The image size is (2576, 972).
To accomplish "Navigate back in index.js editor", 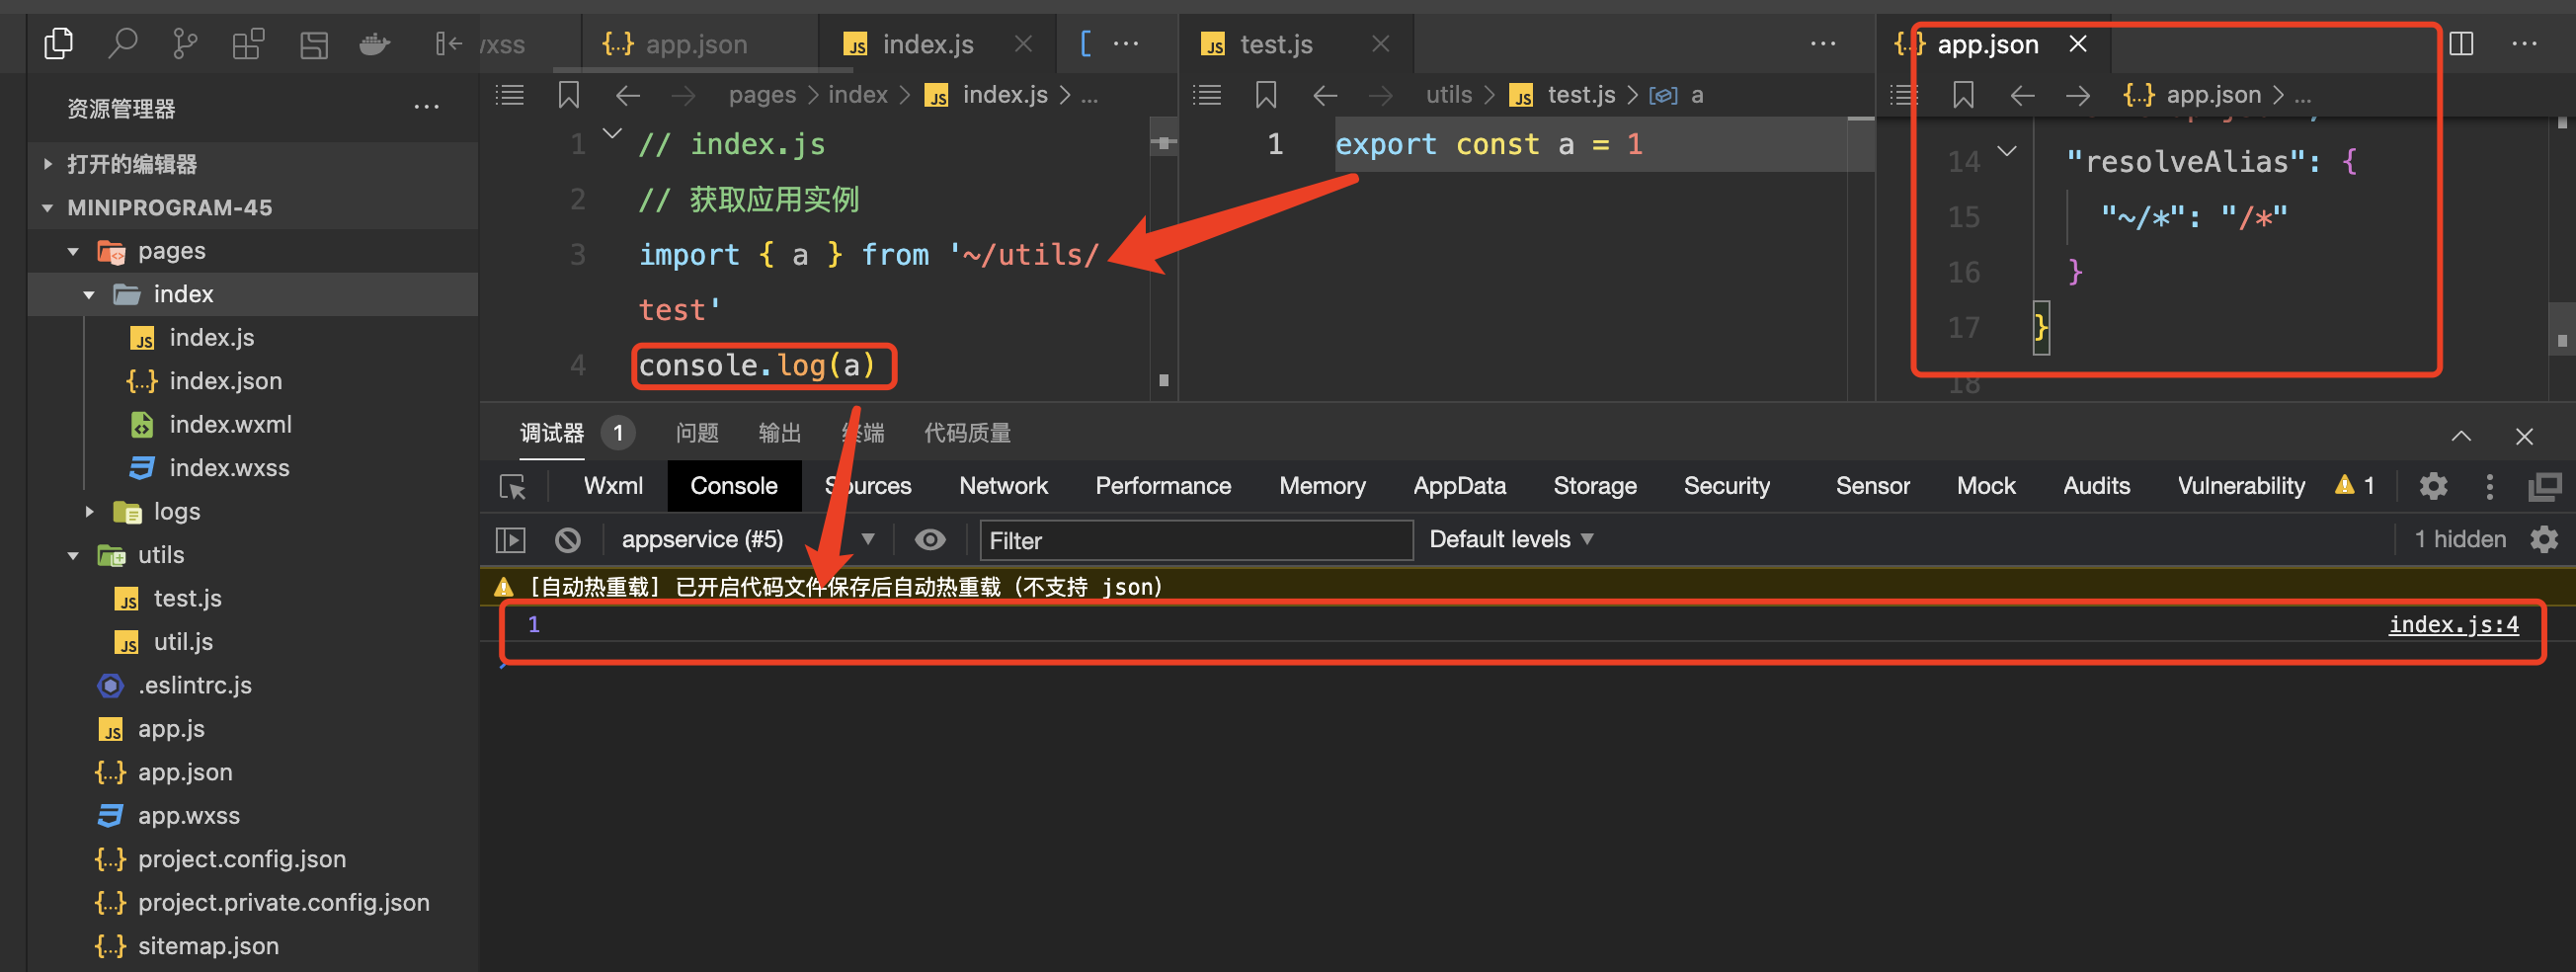I will tap(628, 95).
